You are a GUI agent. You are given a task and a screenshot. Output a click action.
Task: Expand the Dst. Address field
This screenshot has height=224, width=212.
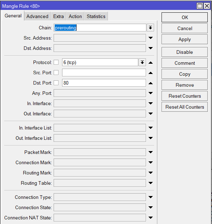pos(151,48)
